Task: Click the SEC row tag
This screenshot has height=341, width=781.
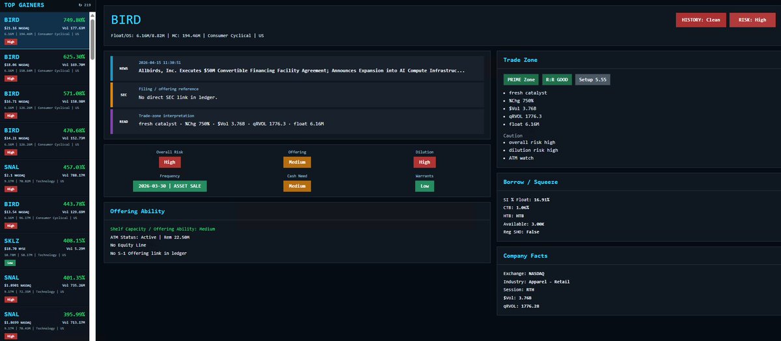Action: (x=124, y=95)
